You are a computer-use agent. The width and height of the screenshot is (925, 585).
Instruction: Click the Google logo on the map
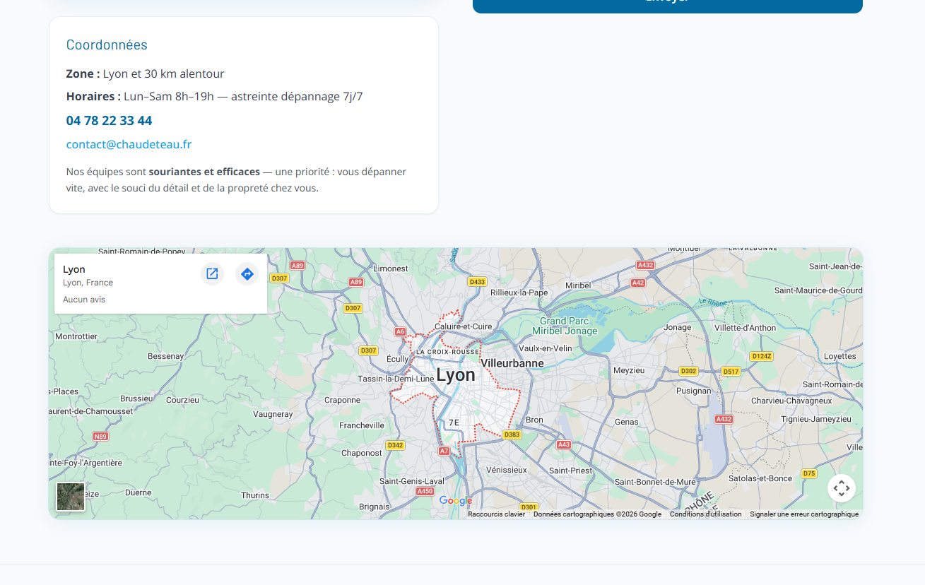(456, 501)
